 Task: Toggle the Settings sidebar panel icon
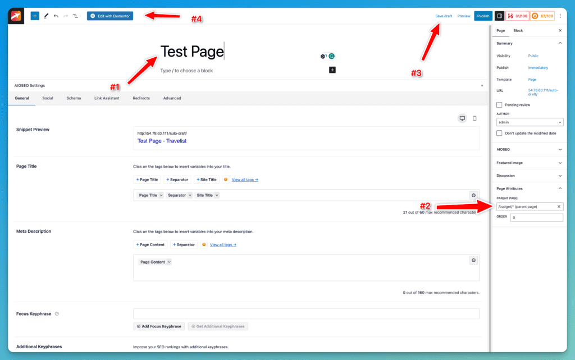tap(499, 16)
